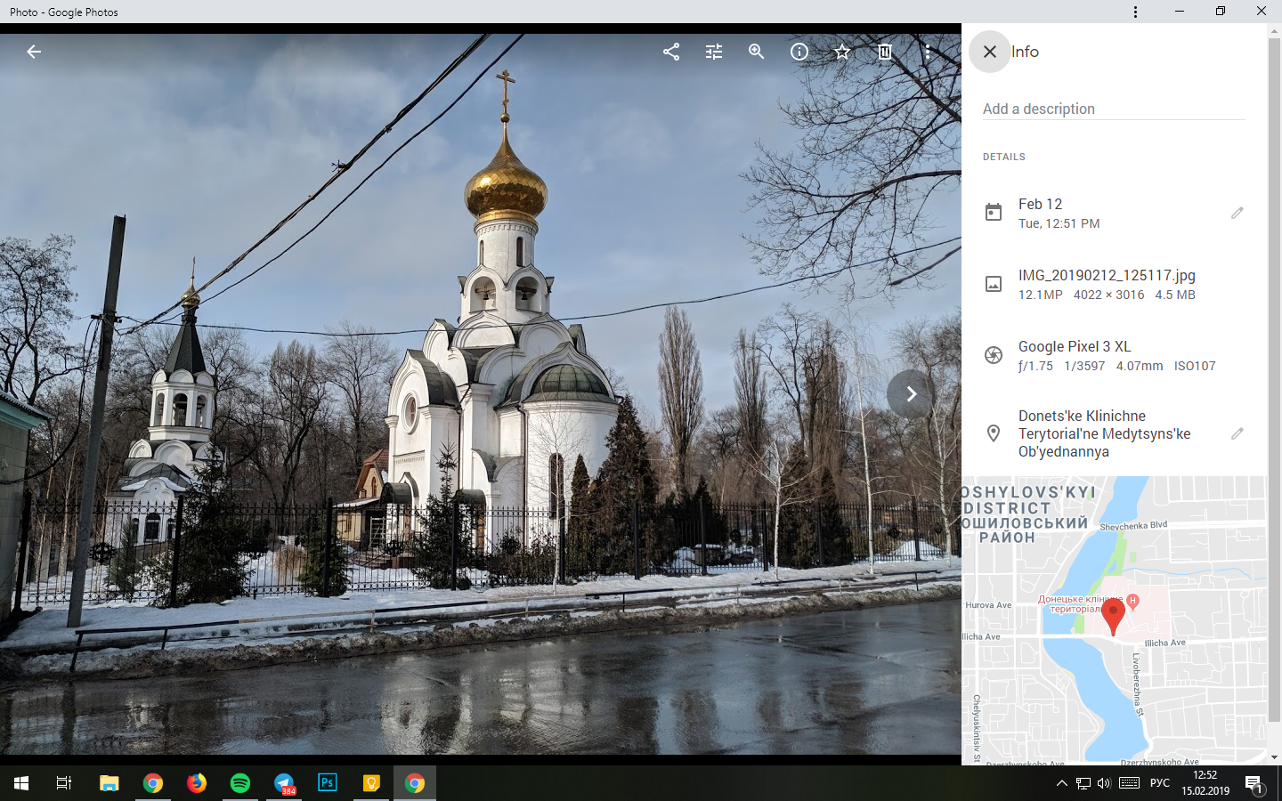The width and height of the screenshot is (1282, 801).
Task: Launch Firefox from the taskbar
Action: click(196, 783)
